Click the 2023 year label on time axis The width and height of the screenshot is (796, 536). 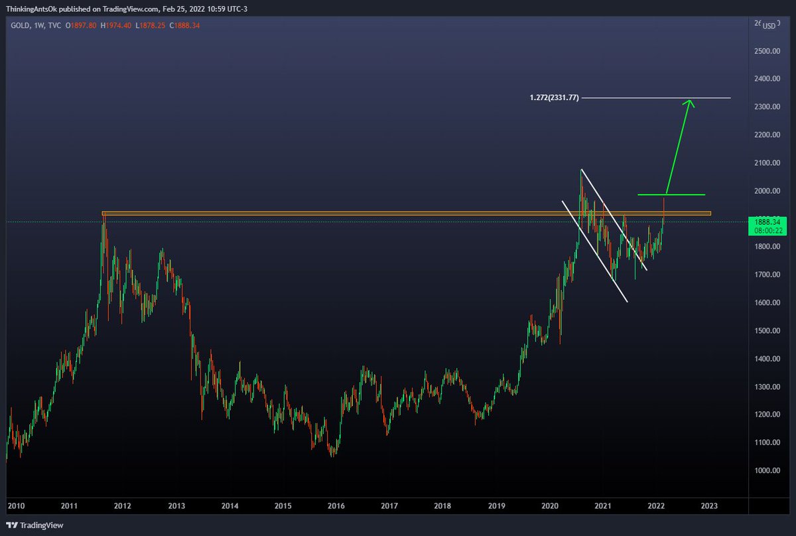click(709, 505)
